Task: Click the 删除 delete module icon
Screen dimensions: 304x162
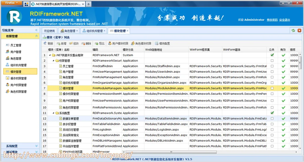Action: coord(83,44)
